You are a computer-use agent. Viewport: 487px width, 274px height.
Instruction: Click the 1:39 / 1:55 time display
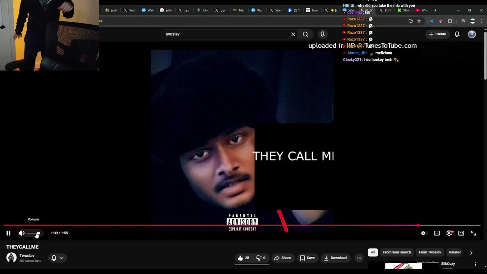59,233
